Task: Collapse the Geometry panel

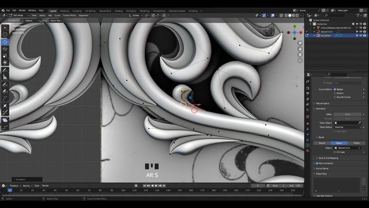Action: (x=320, y=109)
